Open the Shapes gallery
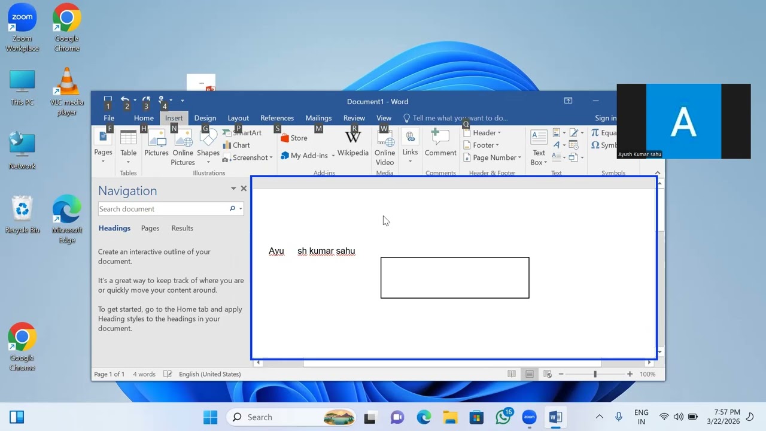The width and height of the screenshot is (766, 431). point(208,147)
